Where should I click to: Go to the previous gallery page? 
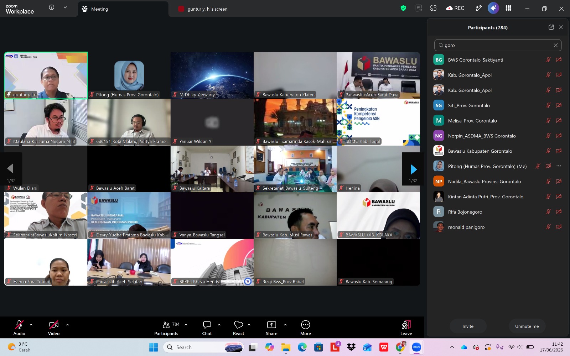[x=11, y=169]
